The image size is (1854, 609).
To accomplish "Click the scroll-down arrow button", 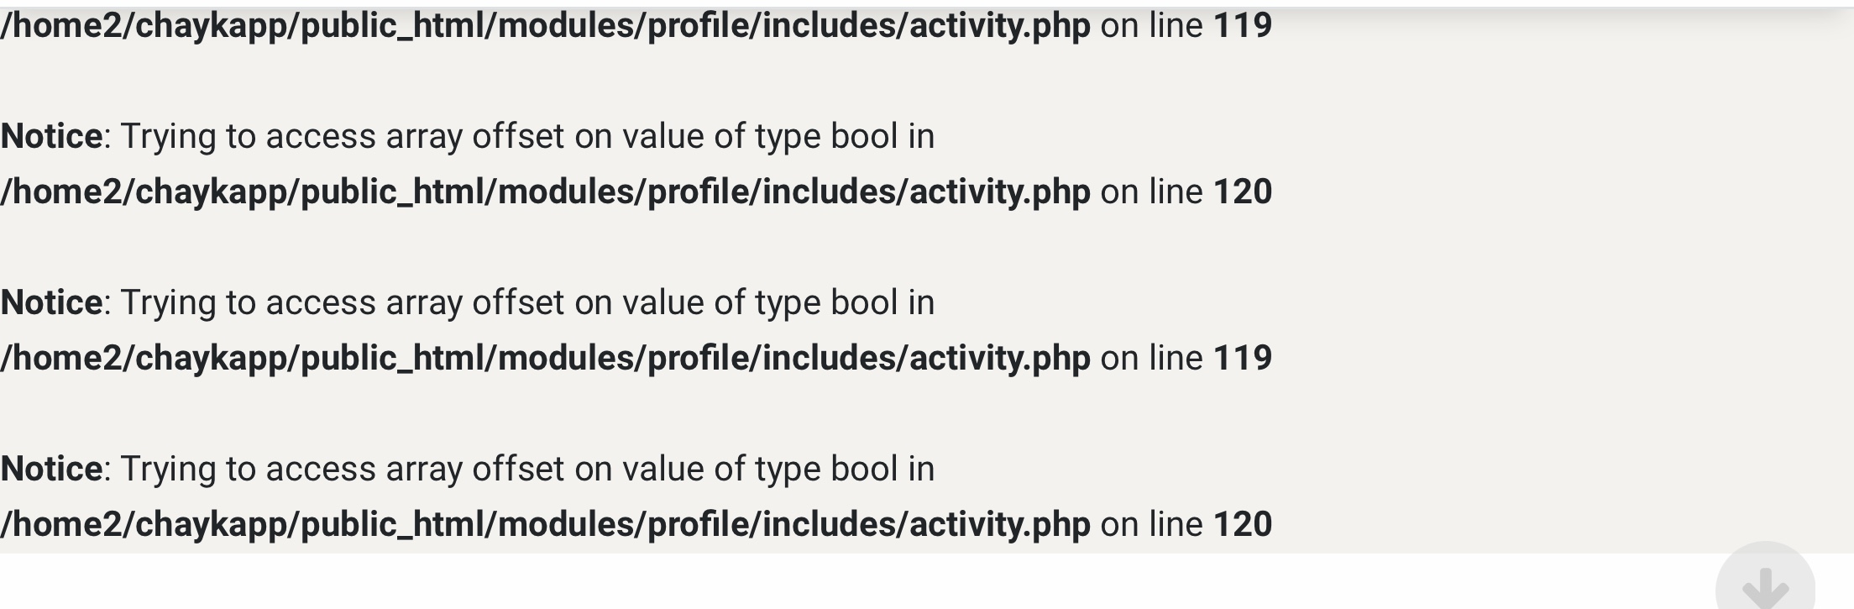I will (x=1765, y=585).
